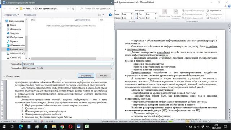Viewport: 231px width, 130px height.
Task: Click the Отмена button in the save dialog
Action: coord(104,75)
